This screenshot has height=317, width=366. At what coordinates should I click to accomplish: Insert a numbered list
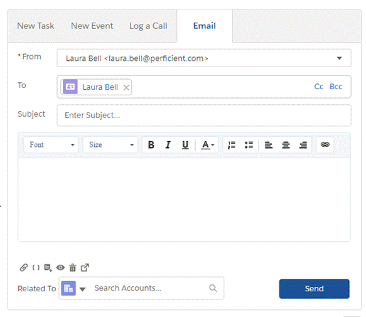[232, 145]
